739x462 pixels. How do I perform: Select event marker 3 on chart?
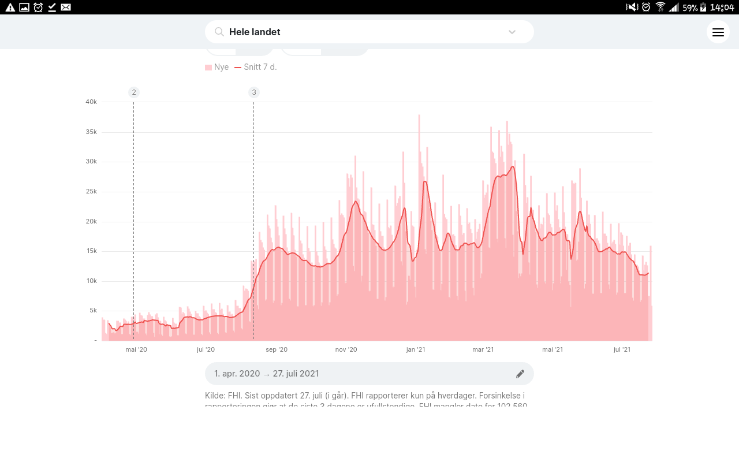[x=254, y=92]
